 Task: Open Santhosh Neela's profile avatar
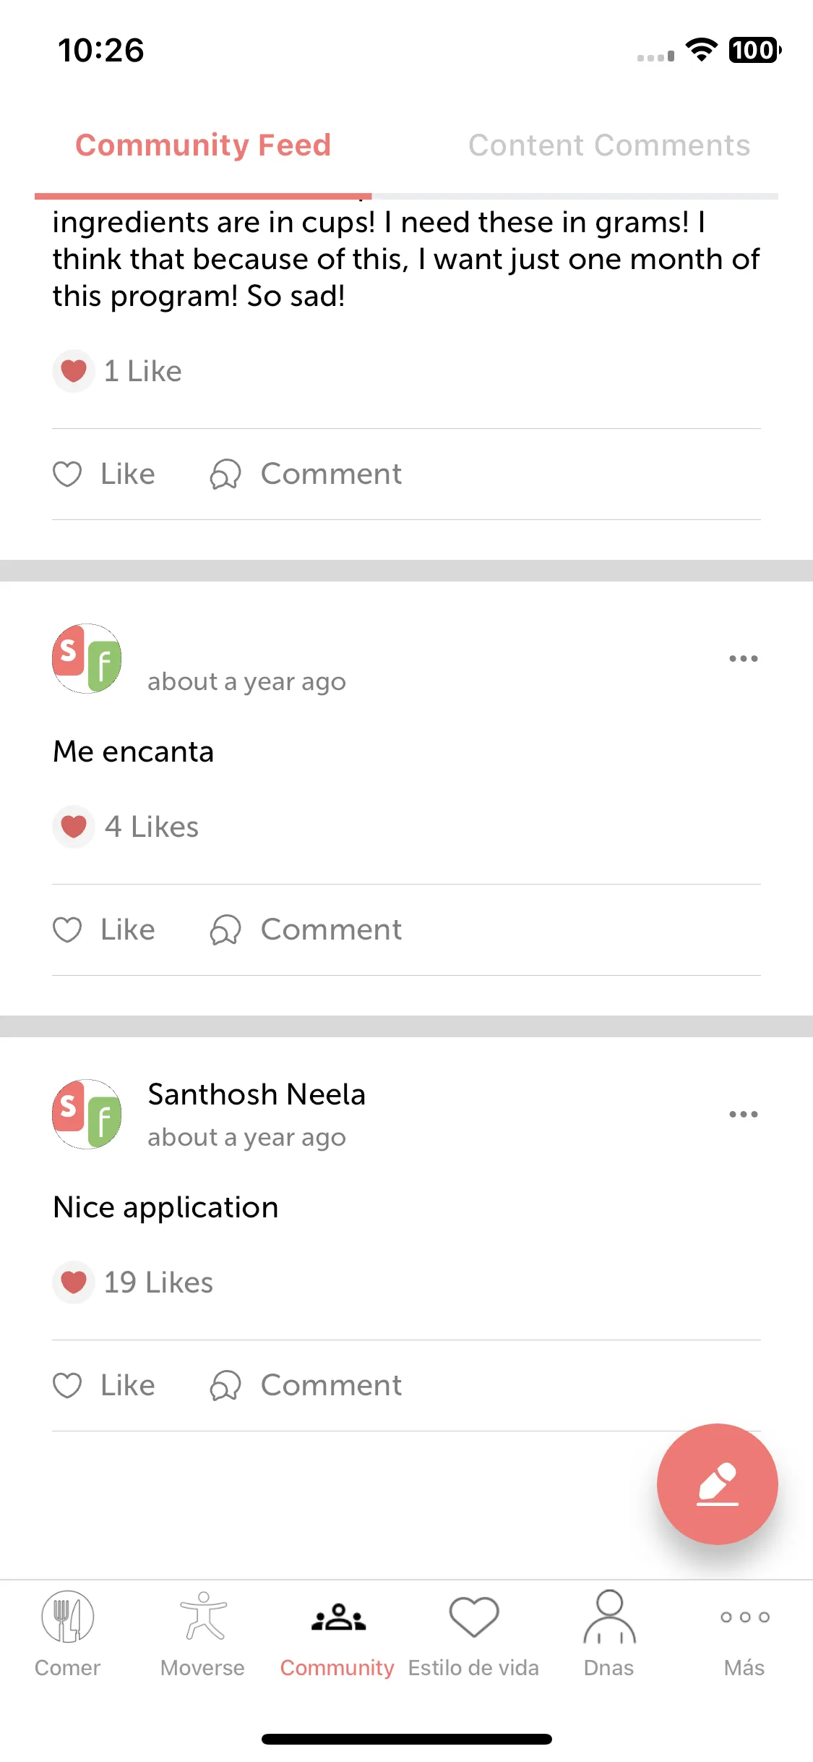(87, 1114)
